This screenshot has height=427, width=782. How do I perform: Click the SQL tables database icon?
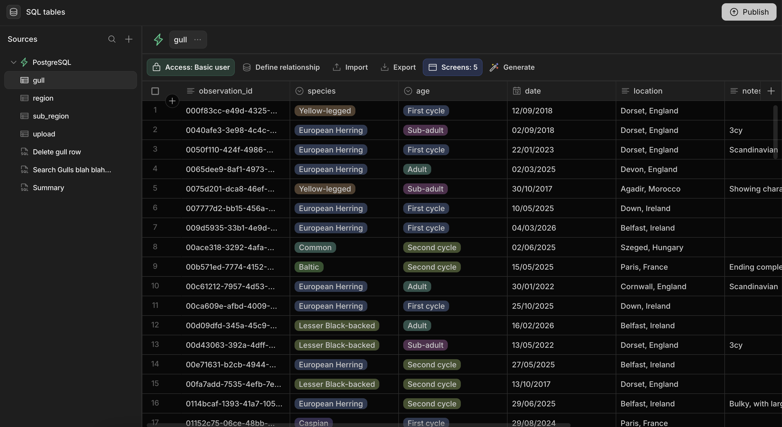[13, 12]
